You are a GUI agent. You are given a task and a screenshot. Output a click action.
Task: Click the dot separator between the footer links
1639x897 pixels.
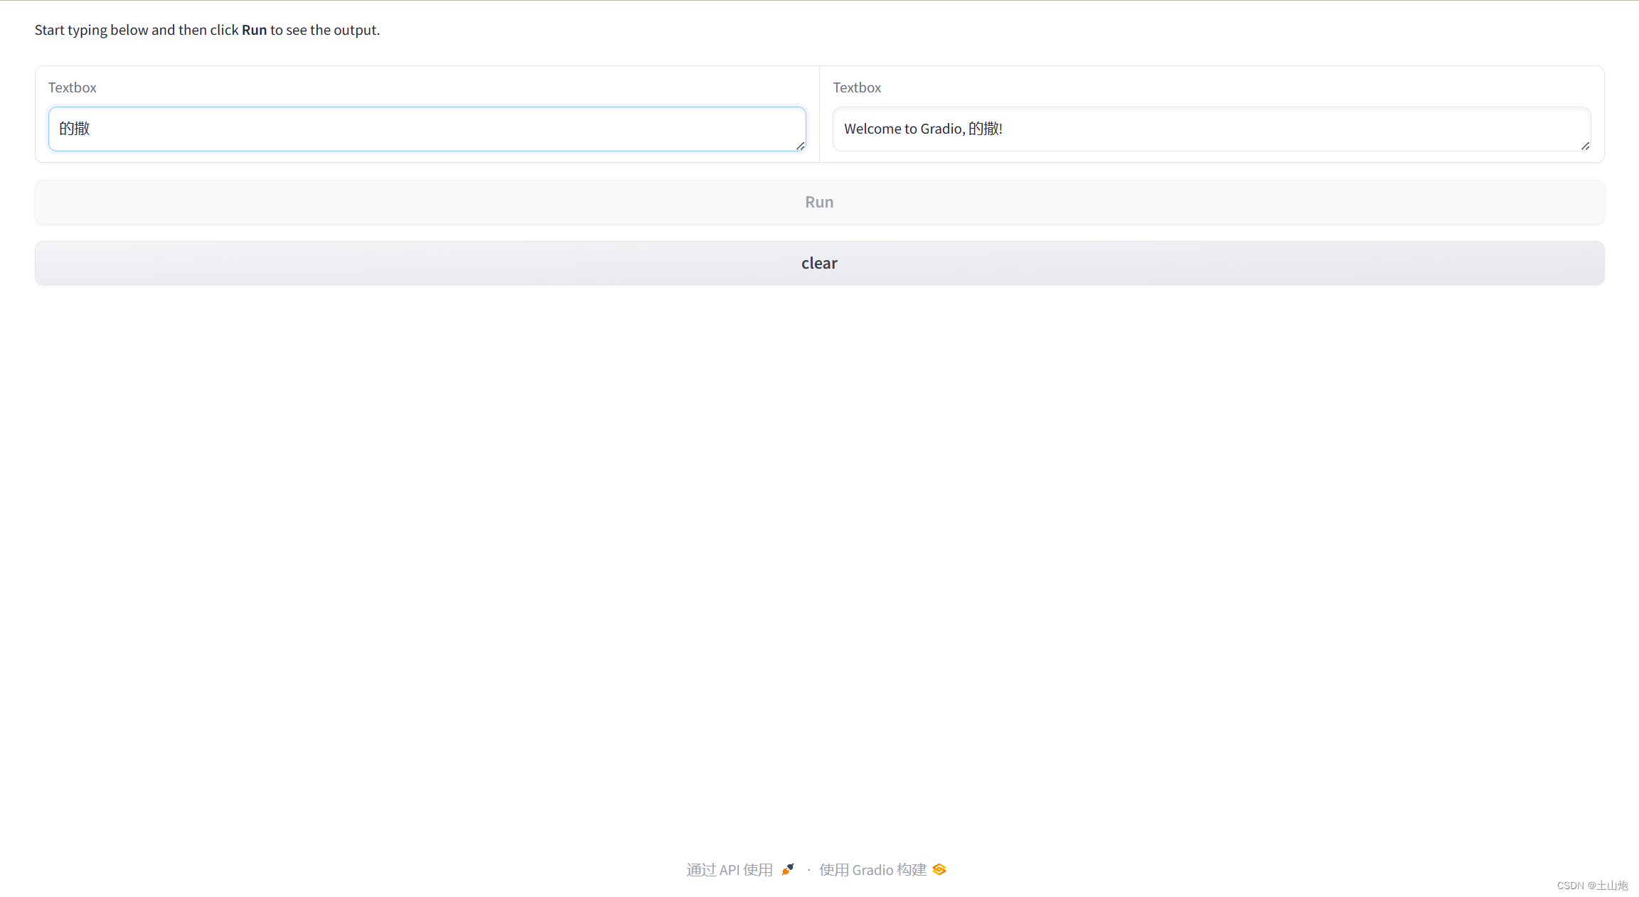click(808, 869)
